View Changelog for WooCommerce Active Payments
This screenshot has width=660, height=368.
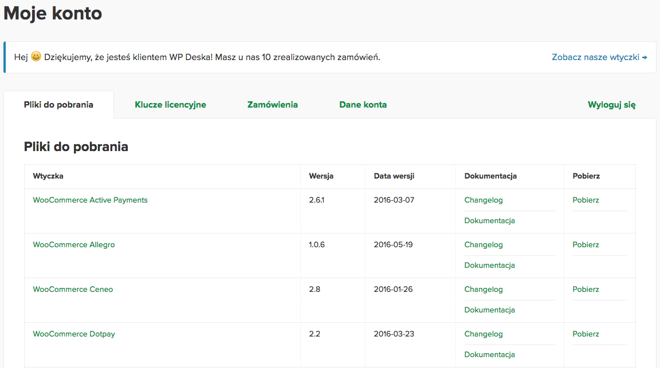click(483, 200)
